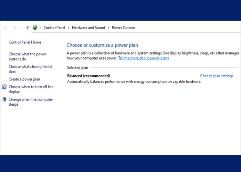
Task: Select Control Panel in the breadcrumb
Action: [x=54, y=28]
